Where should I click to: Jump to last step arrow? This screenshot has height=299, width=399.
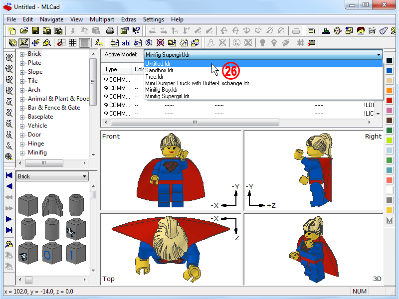click(x=9, y=230)
